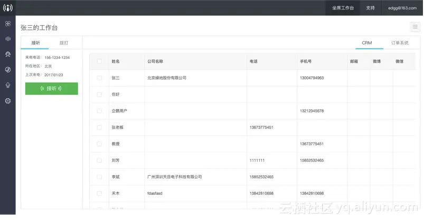Click phone number 13673775451 in 张老板 row
The width and height of the screenshot is (424, 220).
(x=261, y=127)
